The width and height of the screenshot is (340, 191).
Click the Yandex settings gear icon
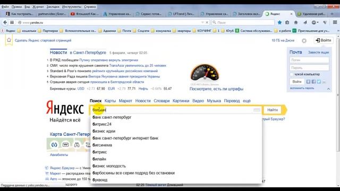(304, 41)
